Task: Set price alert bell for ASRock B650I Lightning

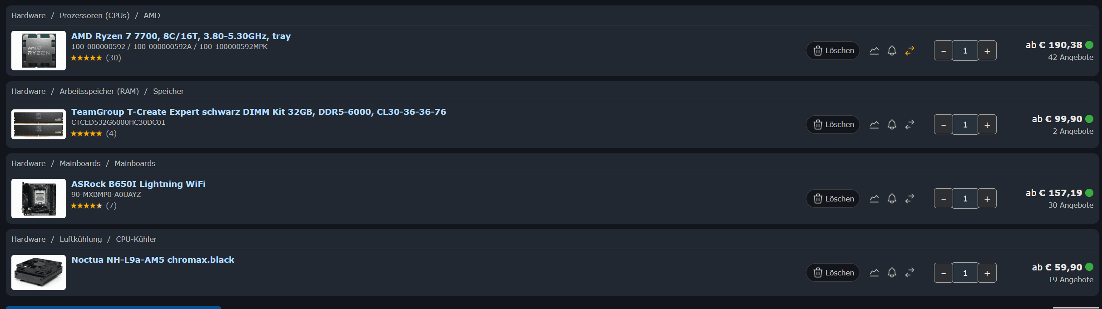Action: pyautogui.click(x=892, y=199)
